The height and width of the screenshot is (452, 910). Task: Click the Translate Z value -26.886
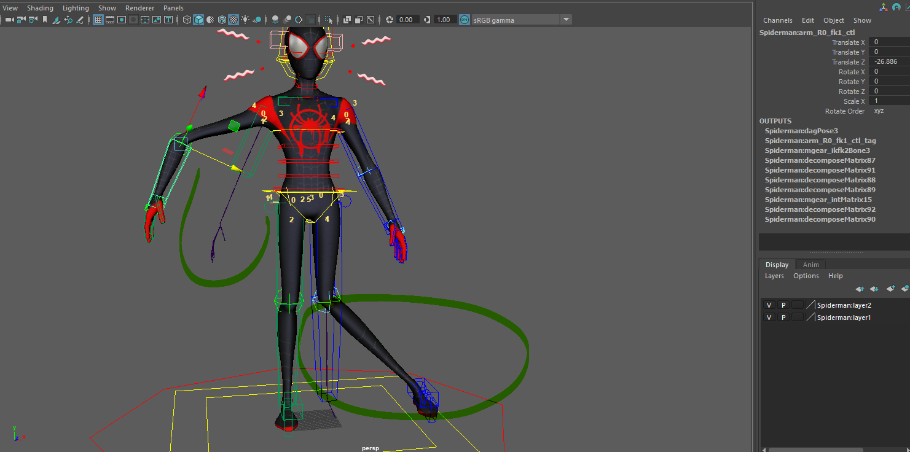pyautogui.click(x=890, y=62)
